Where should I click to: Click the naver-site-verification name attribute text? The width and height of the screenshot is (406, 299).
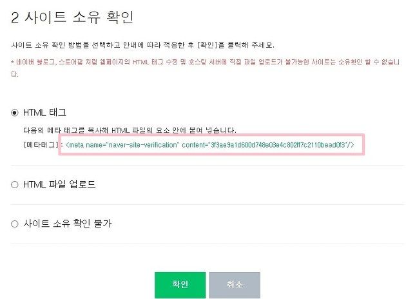tap(142, 145)
